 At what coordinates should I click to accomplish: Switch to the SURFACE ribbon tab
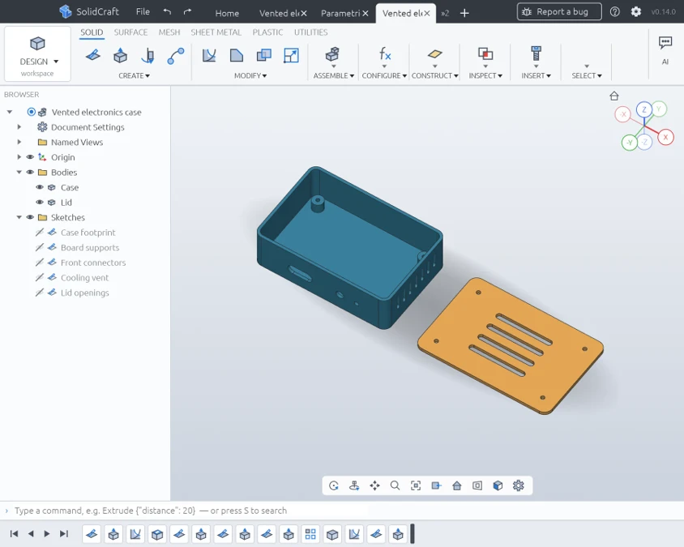(x=130, y=32)
